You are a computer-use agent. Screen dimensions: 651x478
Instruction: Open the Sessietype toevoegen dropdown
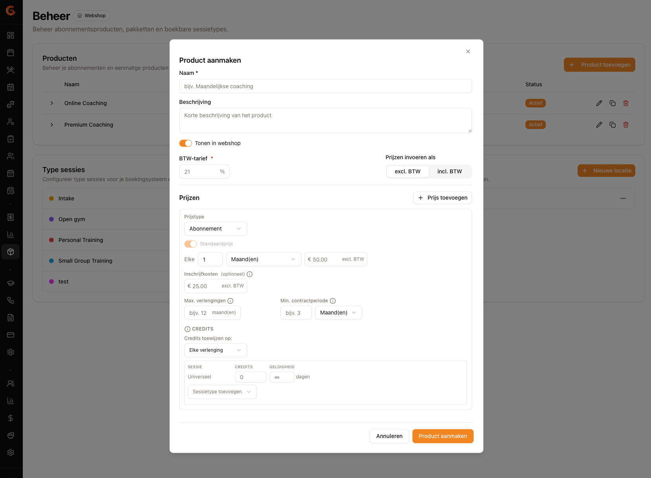coord(222,392)
